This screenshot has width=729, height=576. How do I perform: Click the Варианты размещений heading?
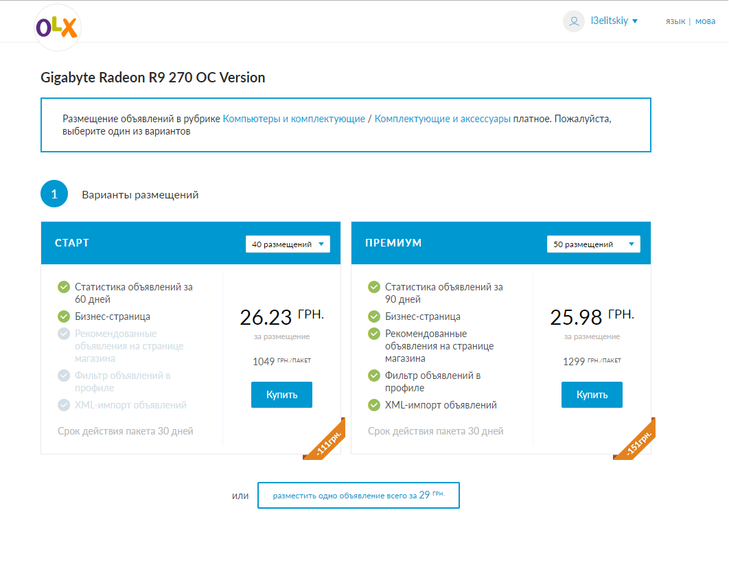click(x=140, y=195)
